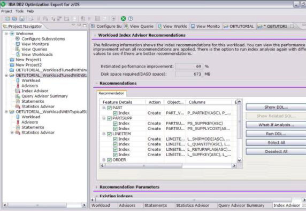Image resolution: width=306 pixels, height=211 pixels.
Task: Uncheck the LINEITEM table checkbox
Action: pyautogui.click(x=110, y=134)
